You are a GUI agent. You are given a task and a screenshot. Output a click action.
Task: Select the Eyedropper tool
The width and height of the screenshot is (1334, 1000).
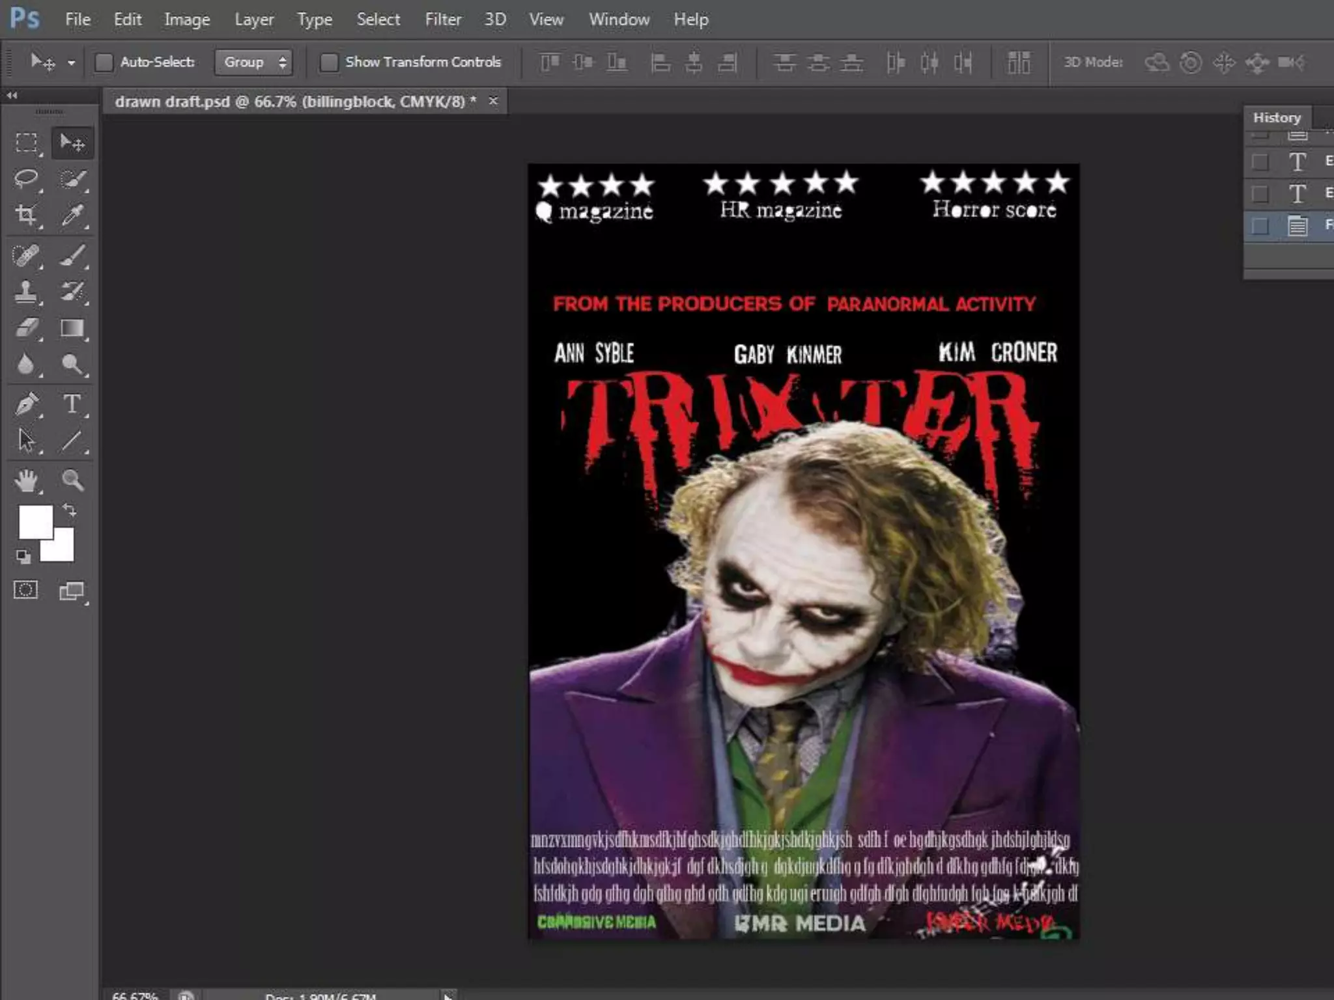coord(72,215)
